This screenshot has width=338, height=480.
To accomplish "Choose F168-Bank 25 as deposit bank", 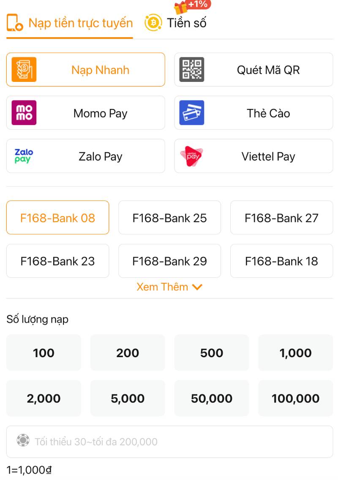I will [169, 218].
